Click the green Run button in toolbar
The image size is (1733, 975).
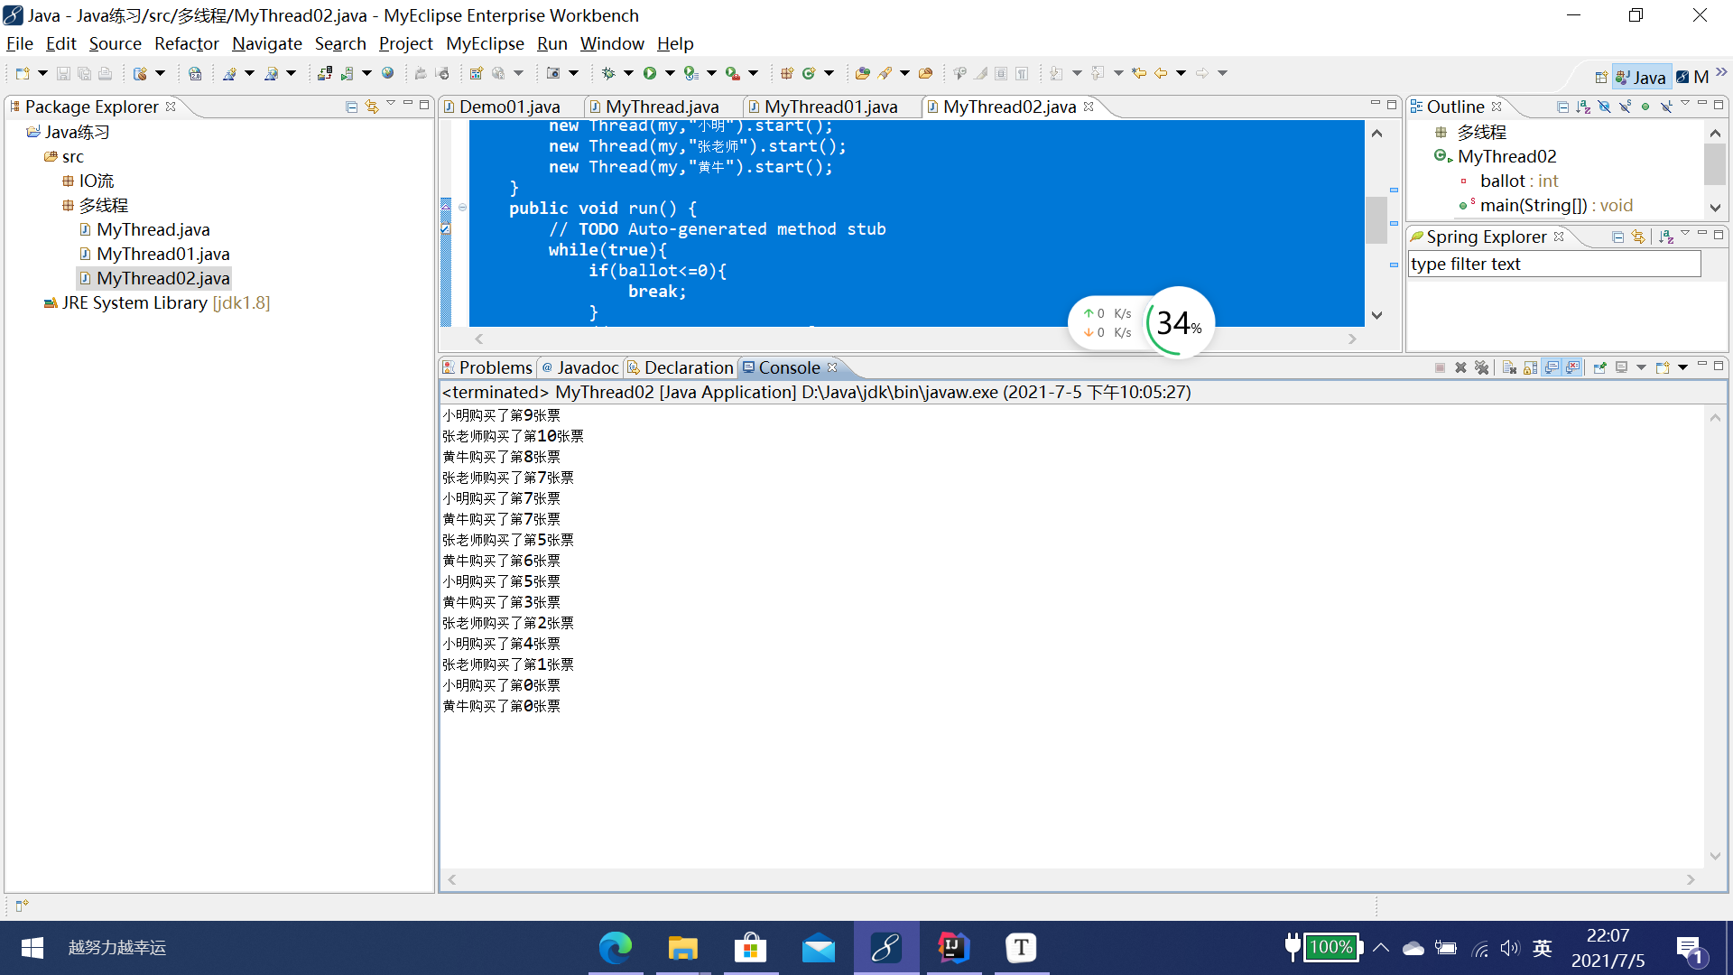pos(650,73)
